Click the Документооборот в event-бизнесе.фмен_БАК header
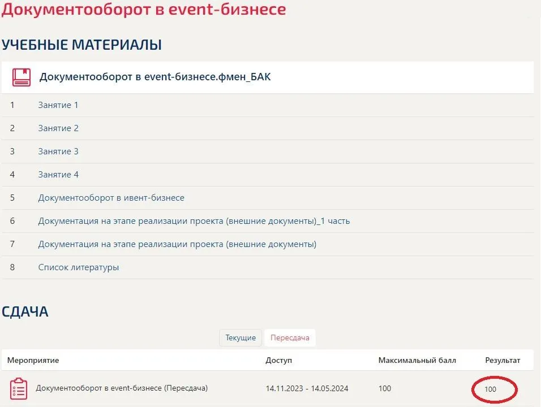541x407 pixels. tap(155, 77)
